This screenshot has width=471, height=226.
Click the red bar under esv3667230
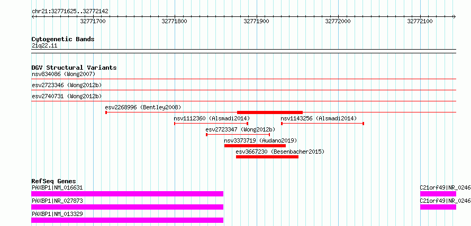click(x=267, y=157)
